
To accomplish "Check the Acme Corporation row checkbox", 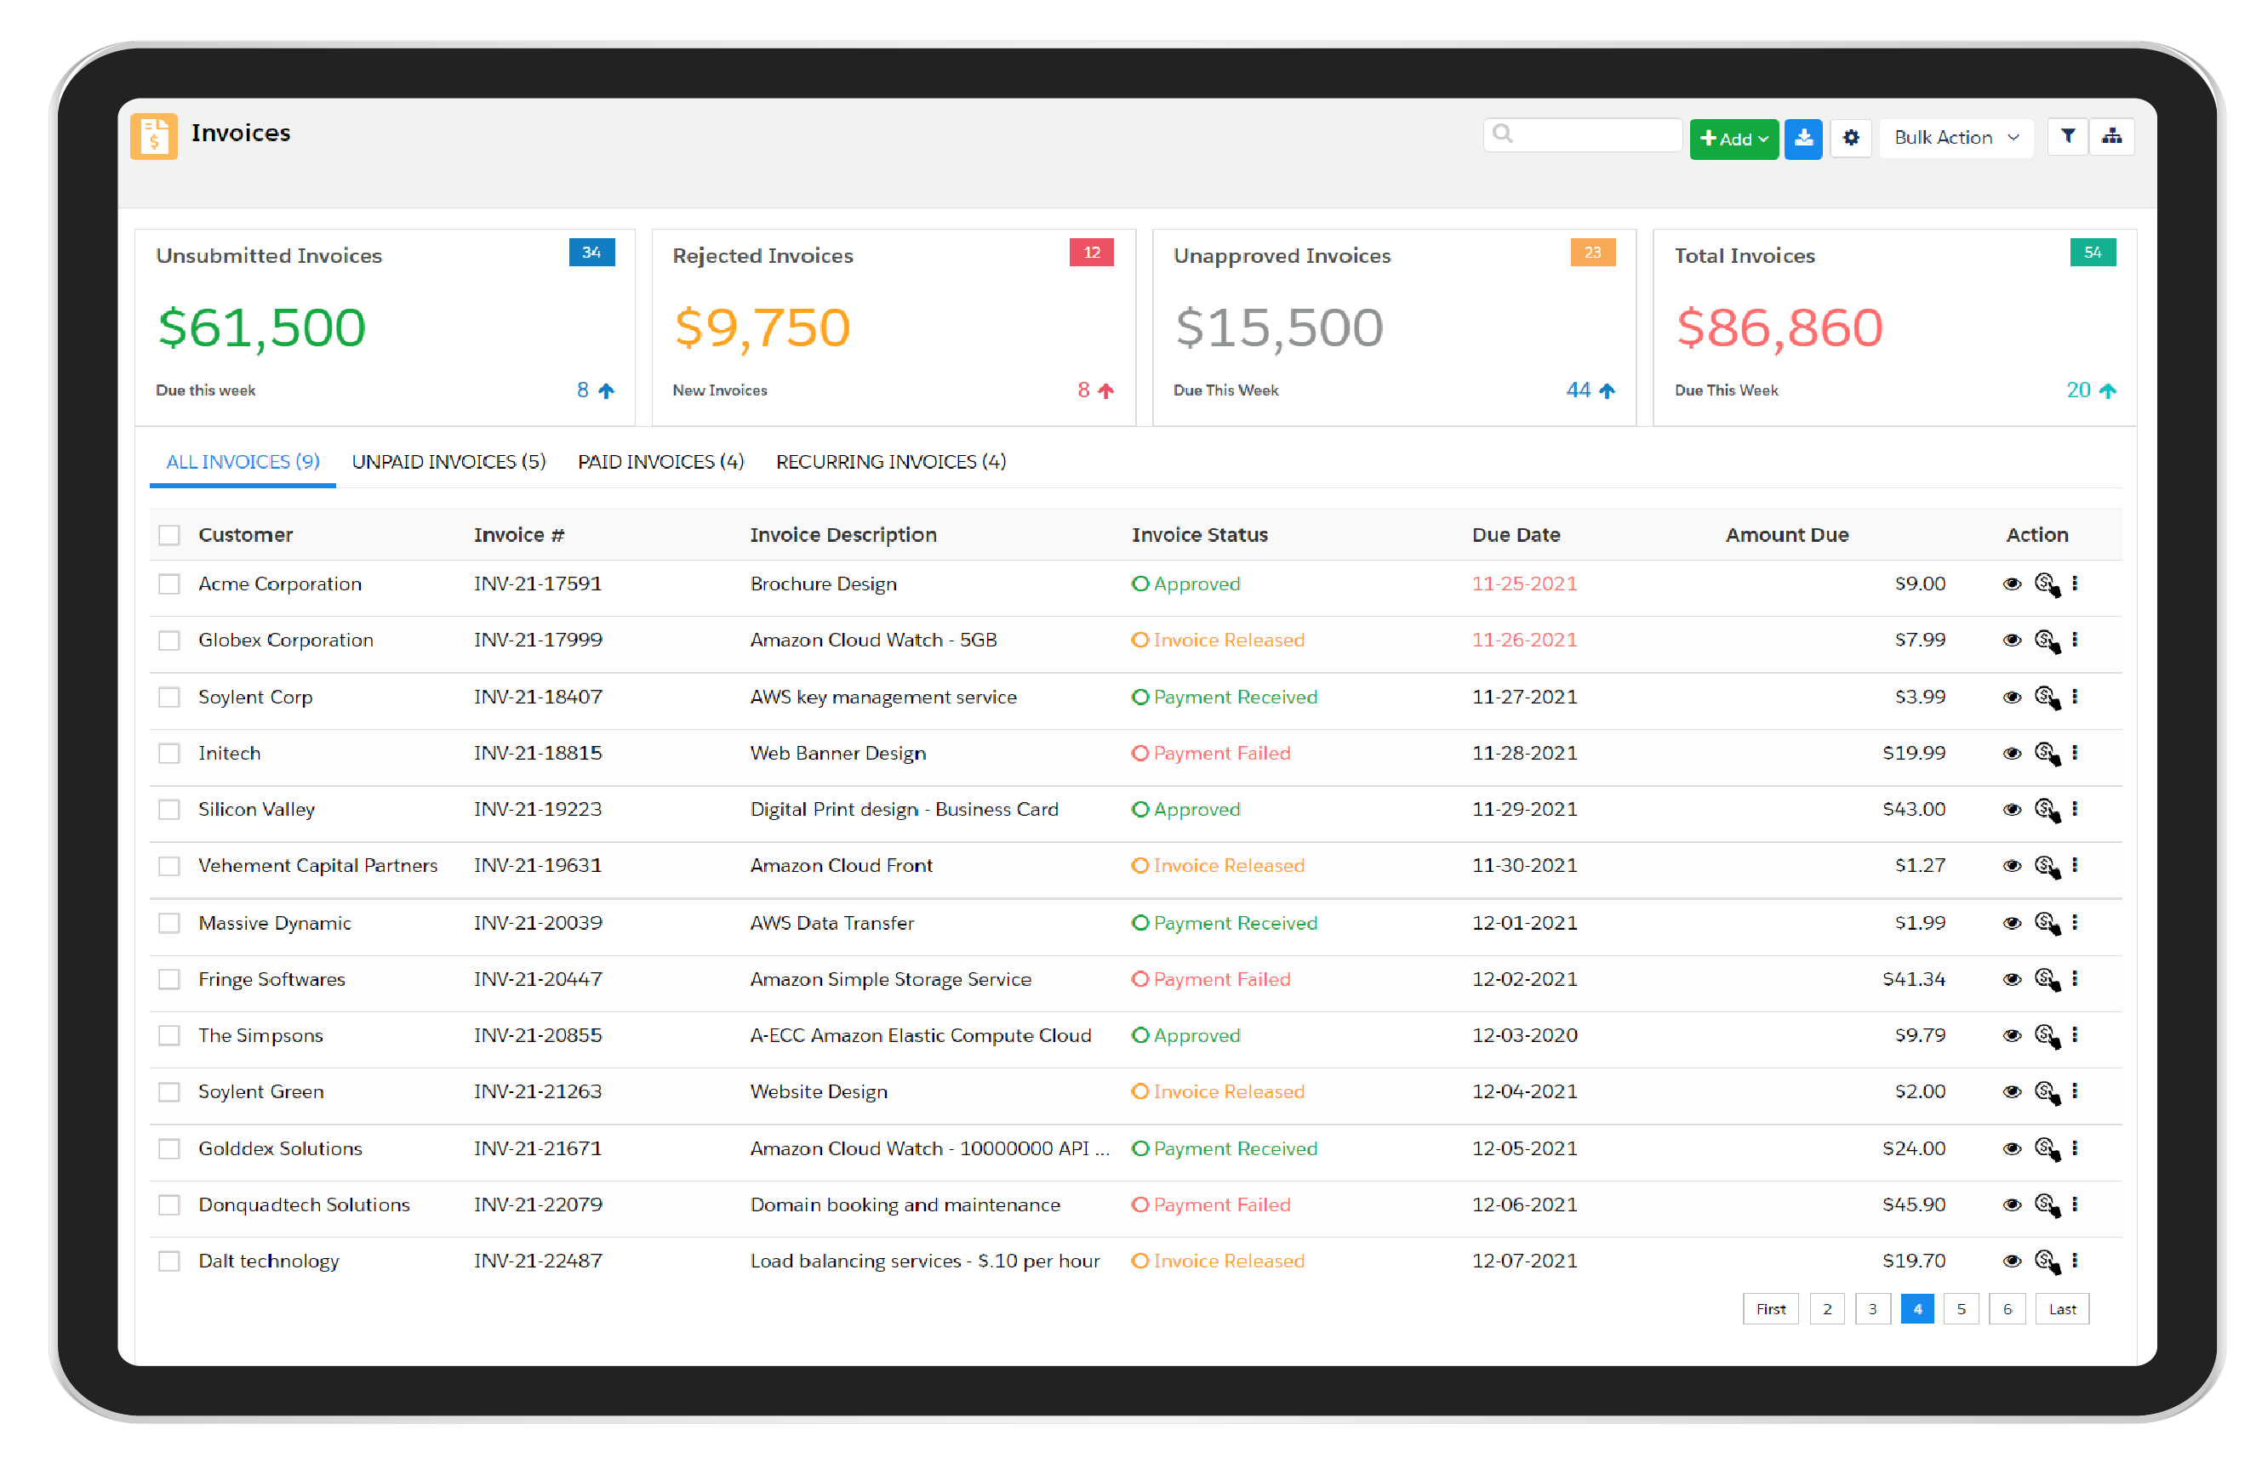I will tap(168, 584).
